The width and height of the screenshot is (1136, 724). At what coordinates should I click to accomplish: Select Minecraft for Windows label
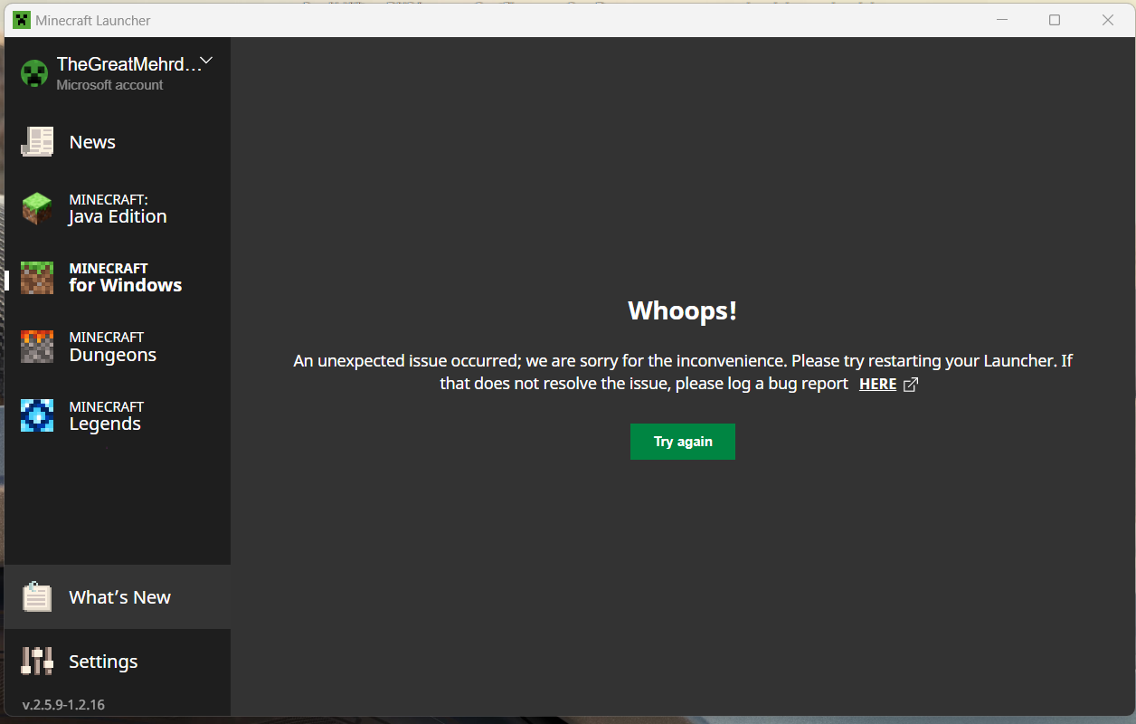125,278
